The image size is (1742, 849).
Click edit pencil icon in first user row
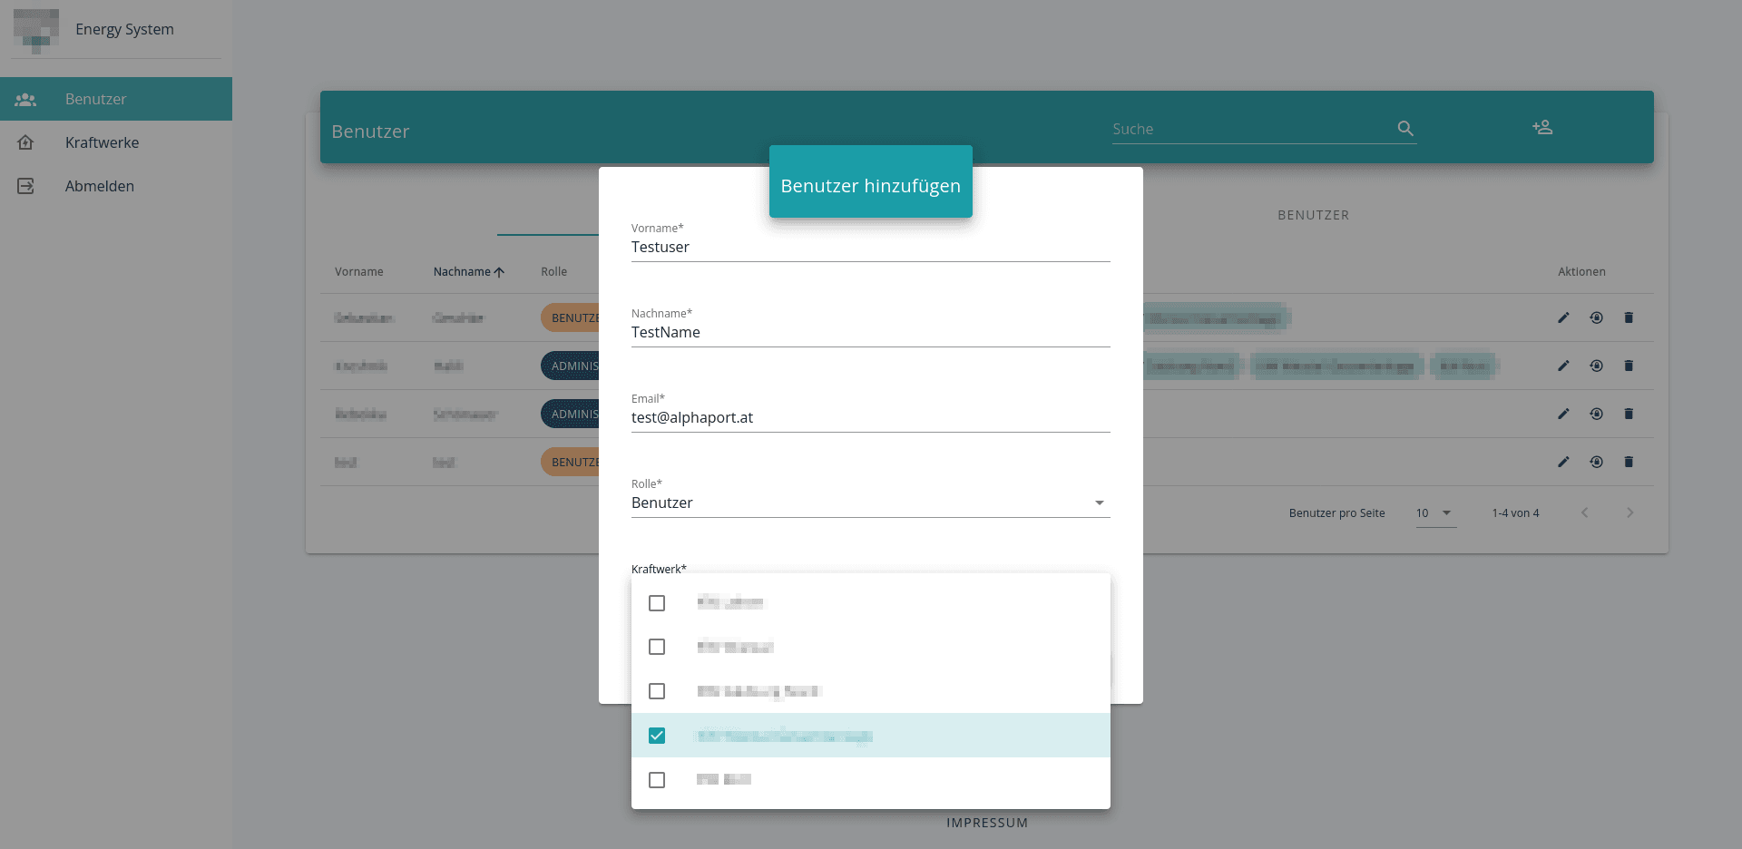1563,317
